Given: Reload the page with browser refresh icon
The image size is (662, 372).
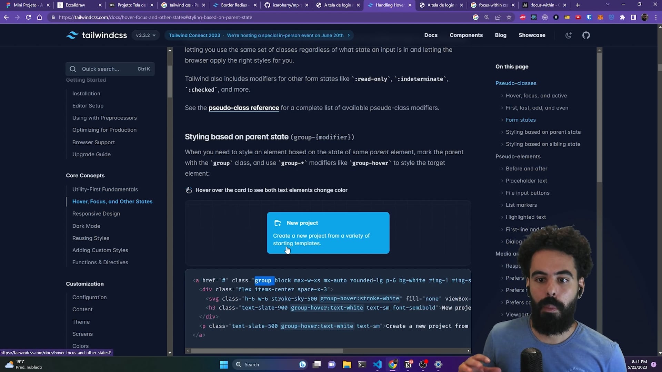Looking at the screenshot, I should [28, 17].
